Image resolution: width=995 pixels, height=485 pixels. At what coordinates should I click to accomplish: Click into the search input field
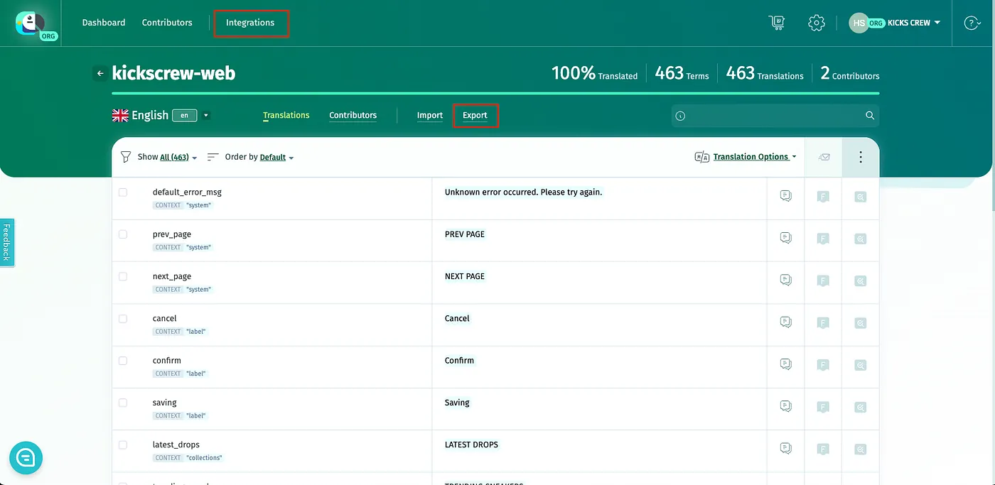click(x=775, y=116)
